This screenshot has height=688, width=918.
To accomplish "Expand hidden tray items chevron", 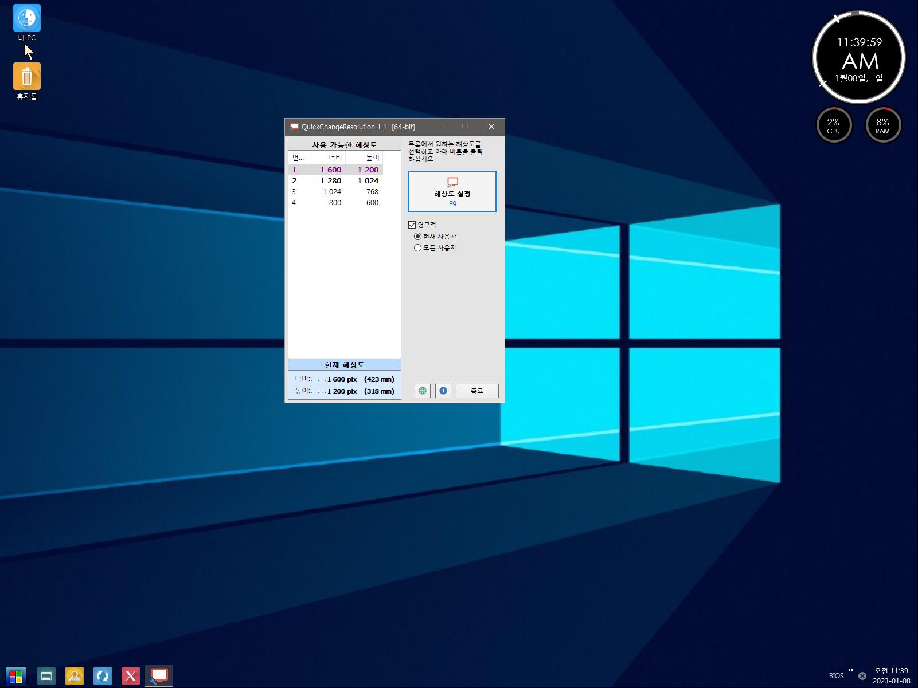I will coord(851,670).
